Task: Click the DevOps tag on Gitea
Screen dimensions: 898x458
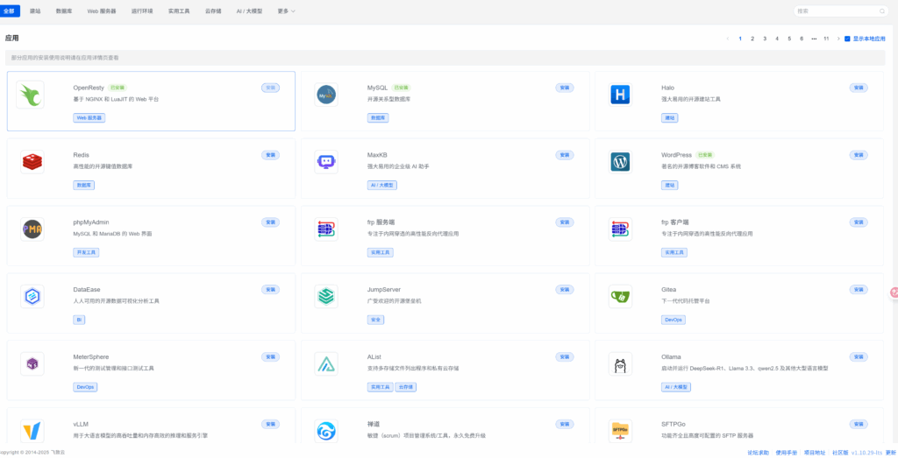Action: (x=673, y=320)
